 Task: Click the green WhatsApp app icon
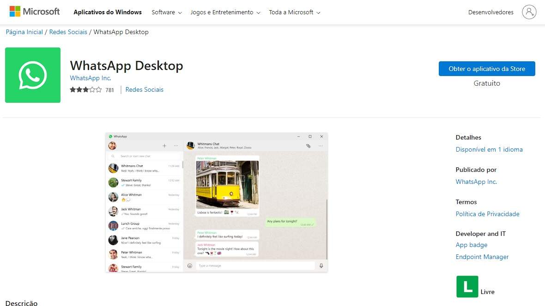pyautogui.click(x=33, y=75)
